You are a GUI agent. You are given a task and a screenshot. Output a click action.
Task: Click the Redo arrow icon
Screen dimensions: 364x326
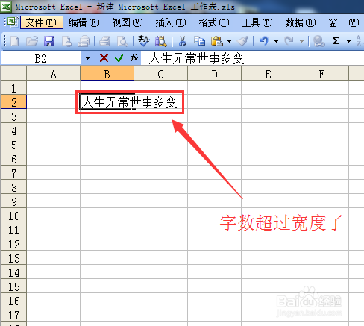point(289,41)
